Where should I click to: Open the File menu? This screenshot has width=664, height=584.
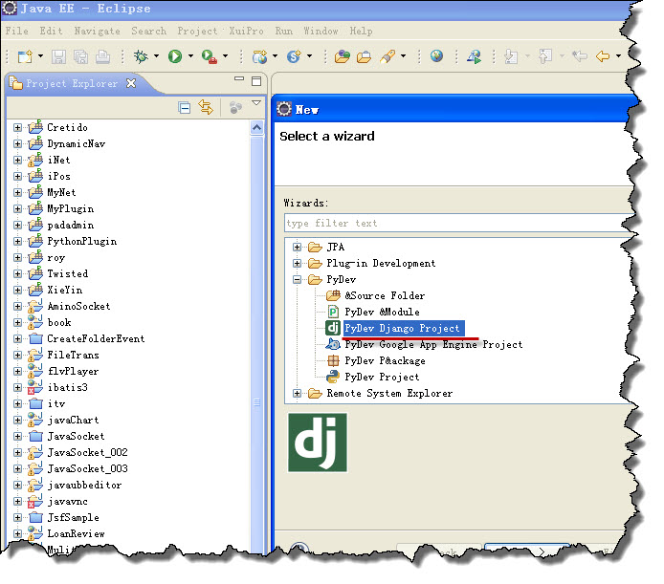pyautogui.click(x=17, y=31)
